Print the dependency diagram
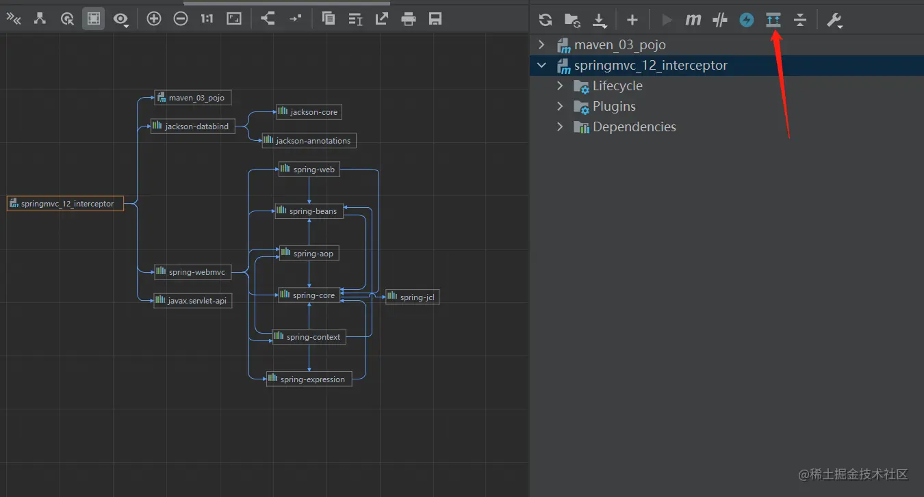 coord(409,19)
